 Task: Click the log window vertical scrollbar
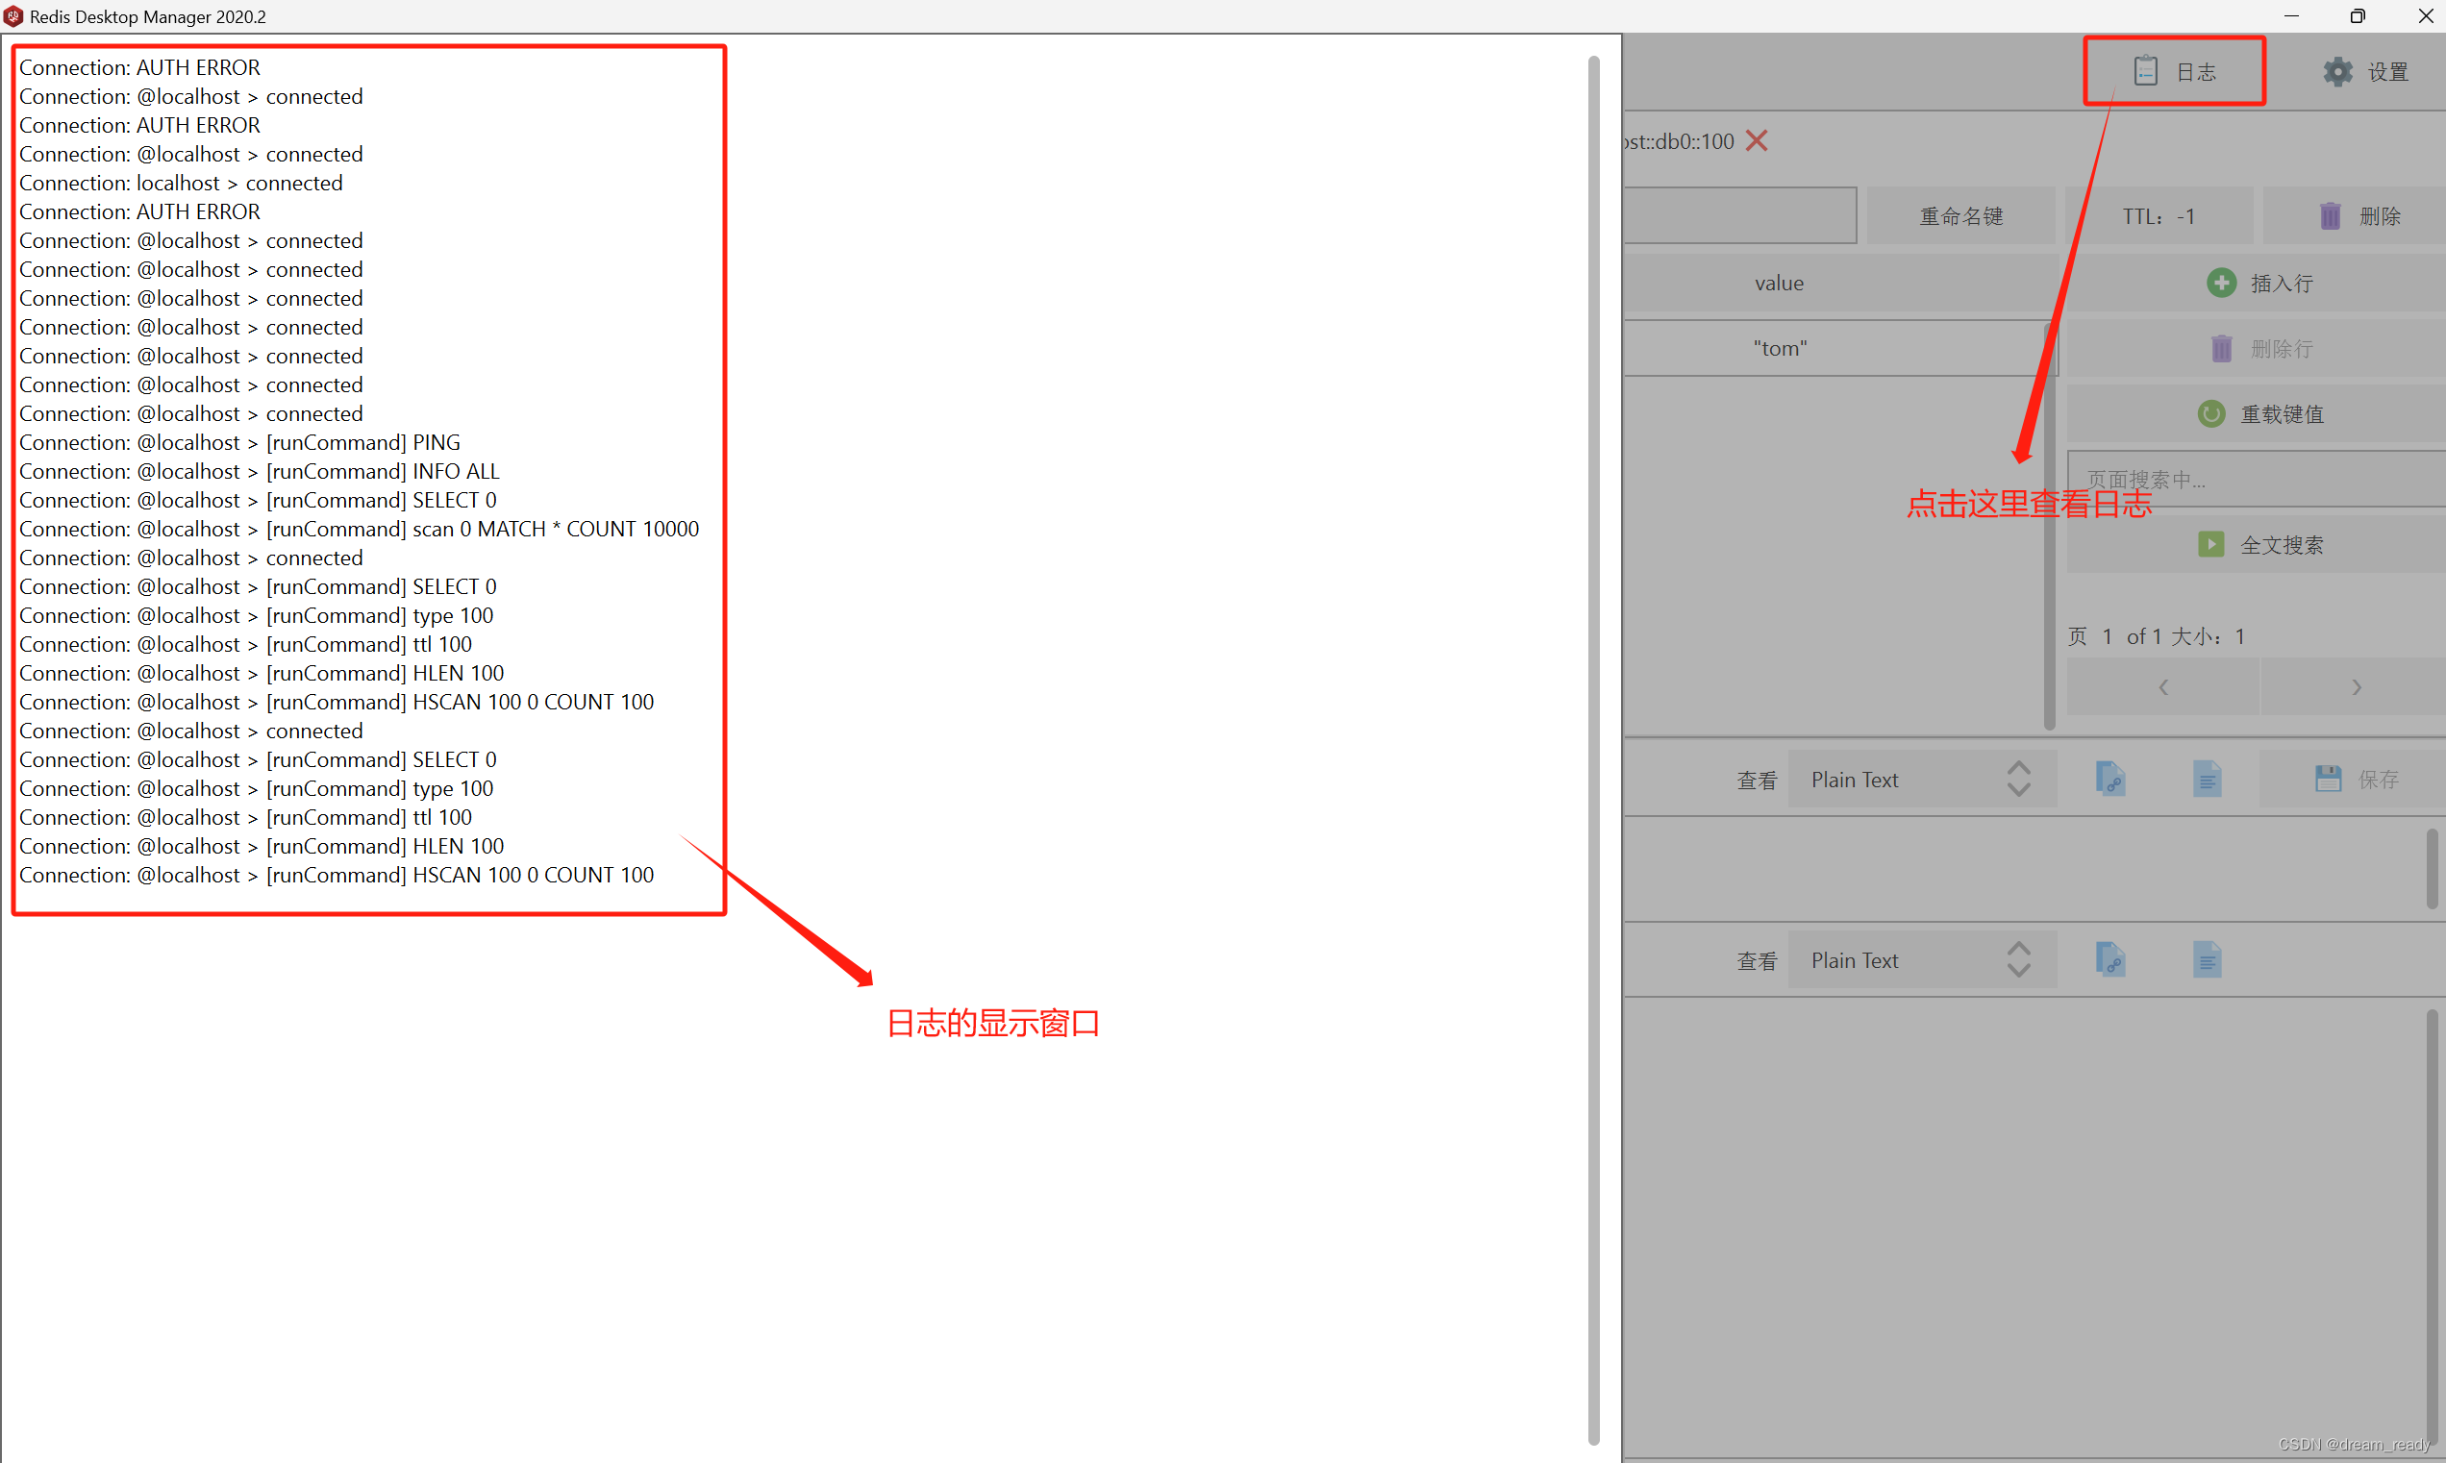[1593, 749]
